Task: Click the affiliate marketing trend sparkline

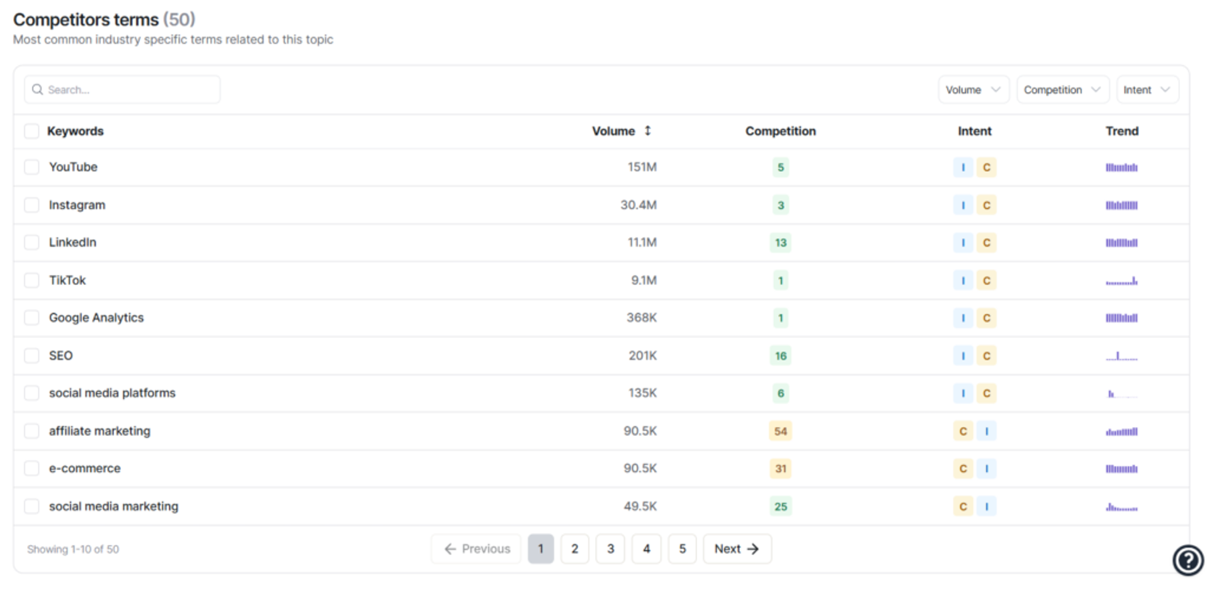Action: (1121, 431)
